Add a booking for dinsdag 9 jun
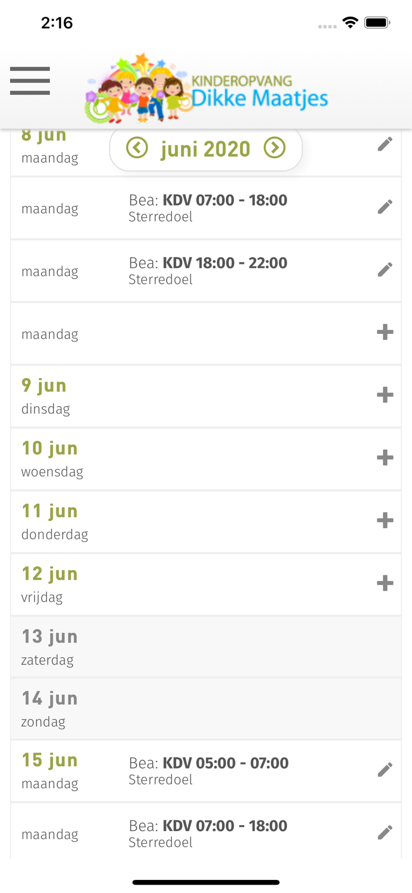Viewport: 412px width, 893px height. pyautogui.click(x=385, y=395)
